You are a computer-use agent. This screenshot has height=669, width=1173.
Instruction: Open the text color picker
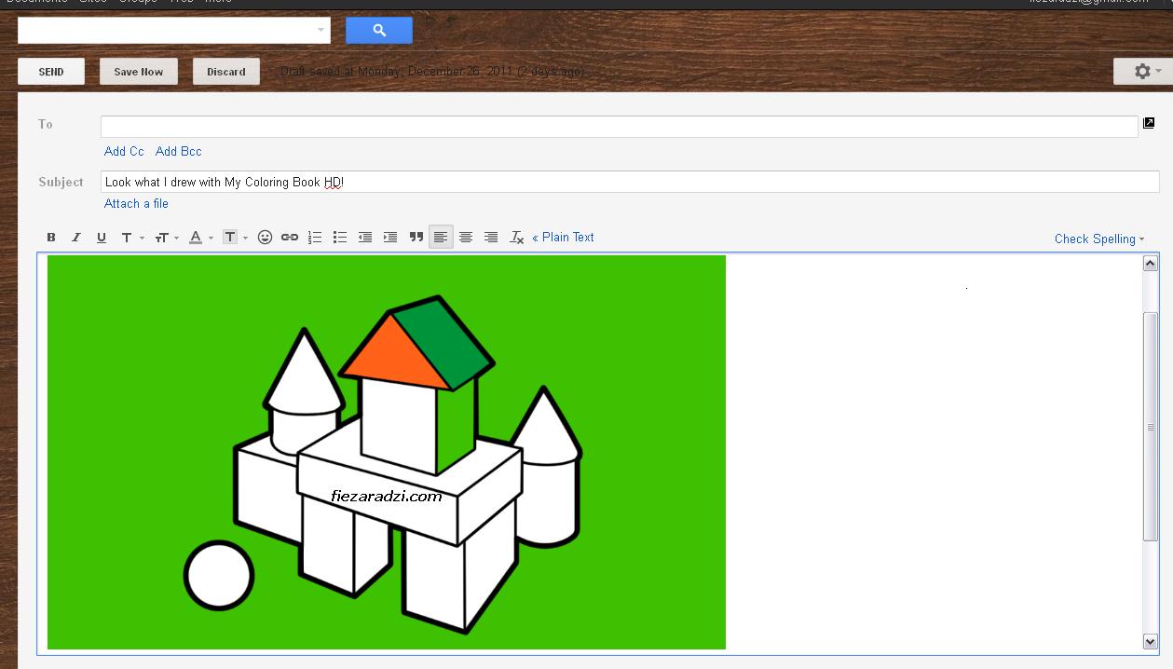point(200,238)
